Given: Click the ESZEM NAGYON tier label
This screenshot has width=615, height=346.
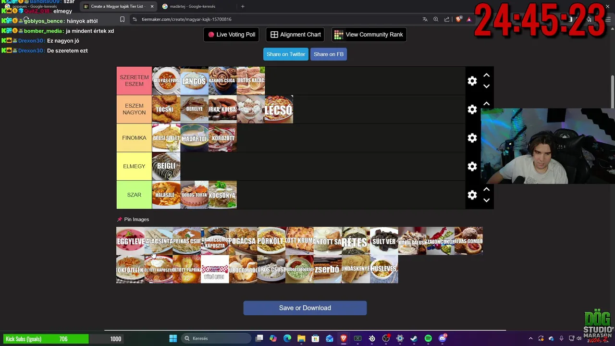Looking at the screenshot, I should (134, 110).
